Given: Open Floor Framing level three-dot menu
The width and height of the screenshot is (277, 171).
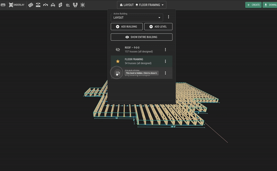Looking at the screenshot, I should click(166, 61).
